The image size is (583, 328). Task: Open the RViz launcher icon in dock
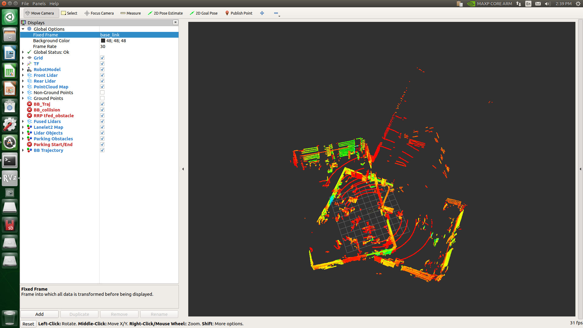(x=10, y=178)
